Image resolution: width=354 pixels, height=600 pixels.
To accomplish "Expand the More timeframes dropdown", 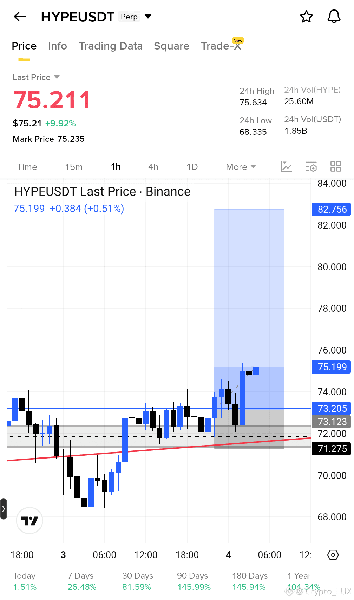I will coord(241,167).
